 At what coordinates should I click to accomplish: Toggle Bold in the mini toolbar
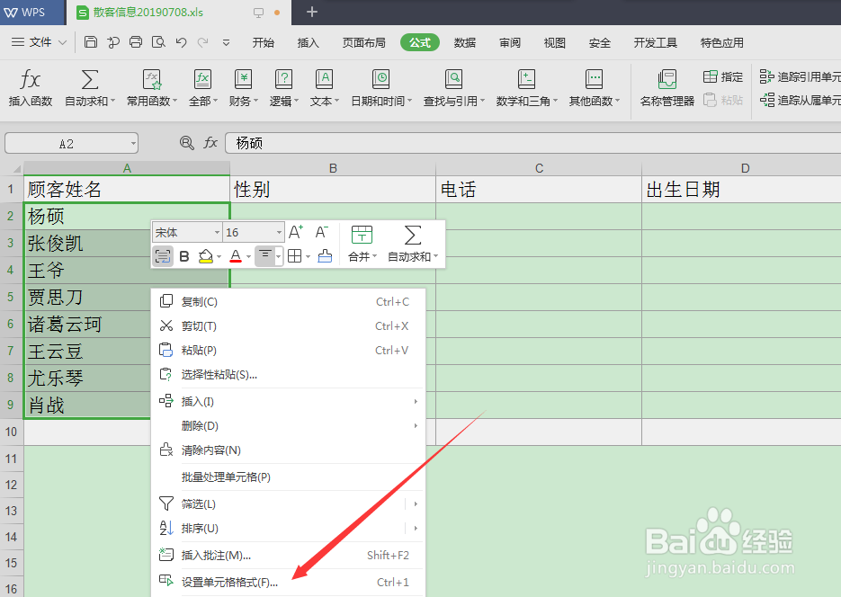point(184,256)
